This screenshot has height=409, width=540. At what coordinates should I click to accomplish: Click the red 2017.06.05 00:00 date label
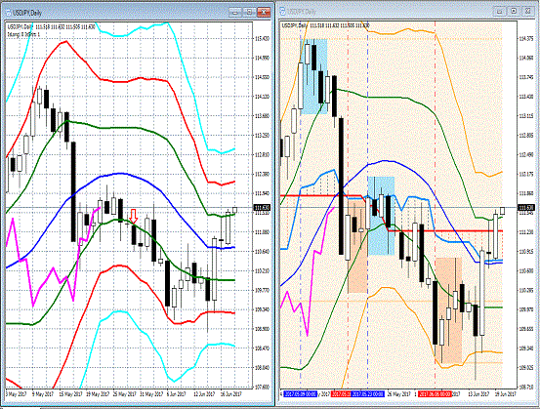click(435, 393)
